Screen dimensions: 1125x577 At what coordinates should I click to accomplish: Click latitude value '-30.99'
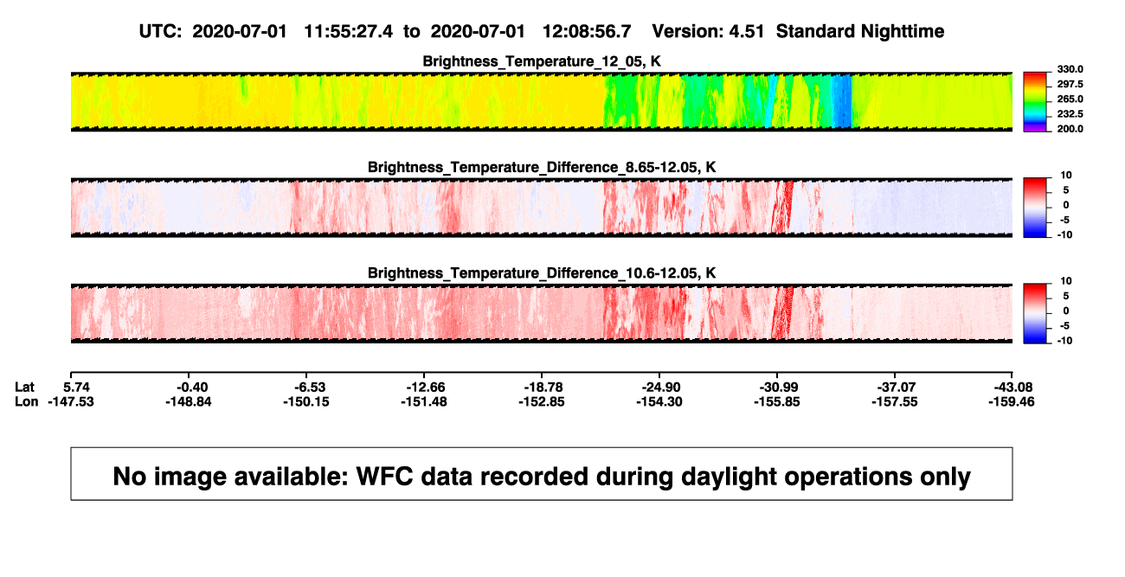pyautogui.click(x=777, y=387)
